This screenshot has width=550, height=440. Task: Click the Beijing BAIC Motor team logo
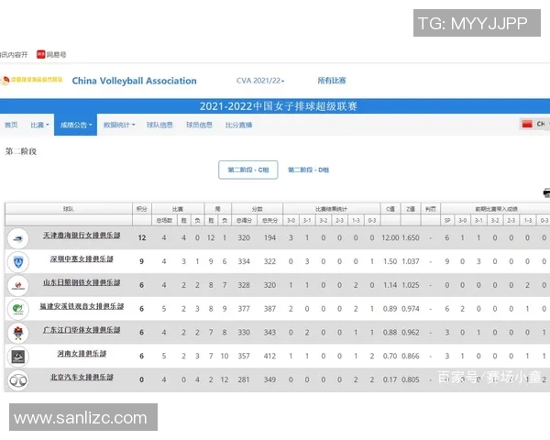click(18, 379)
